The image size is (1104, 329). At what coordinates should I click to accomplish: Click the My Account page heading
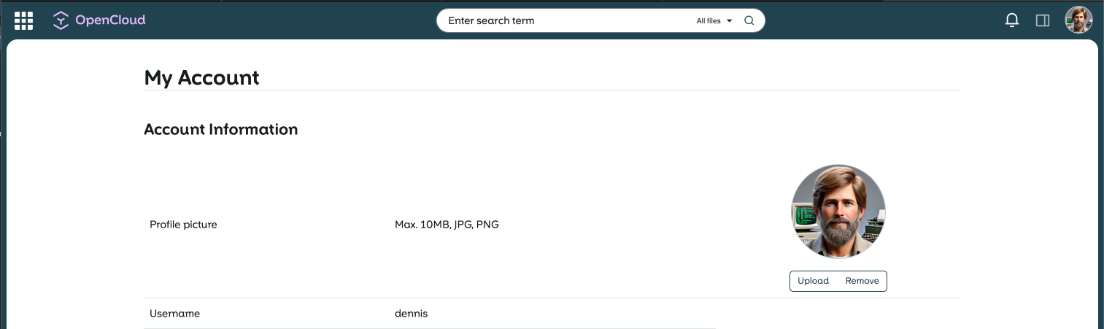pos(201,77)
